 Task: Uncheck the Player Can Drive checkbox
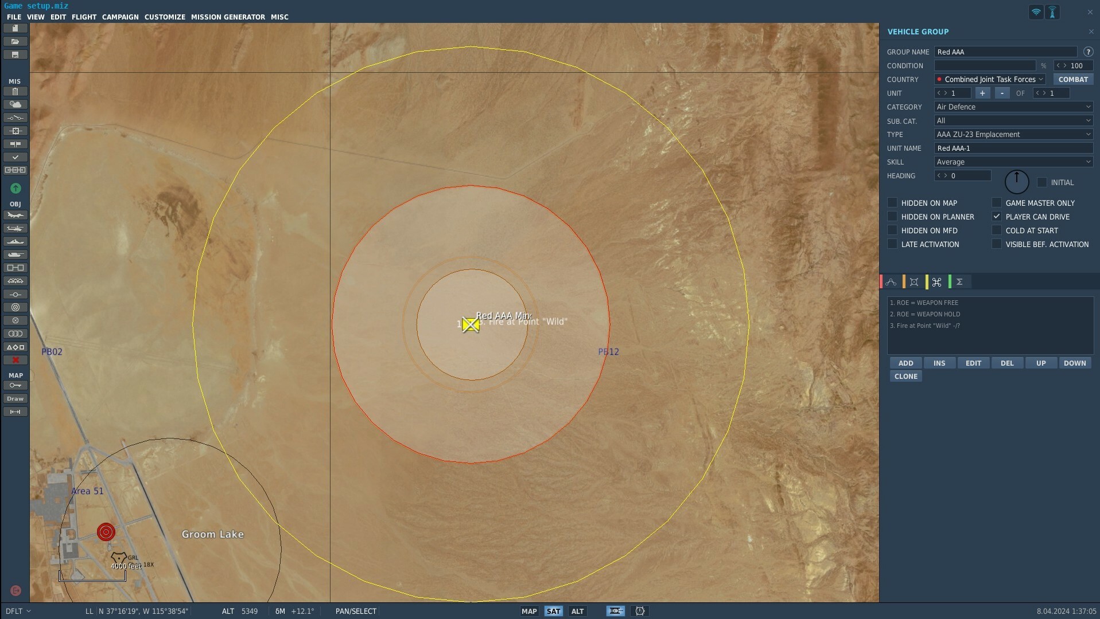coord(997,216)
